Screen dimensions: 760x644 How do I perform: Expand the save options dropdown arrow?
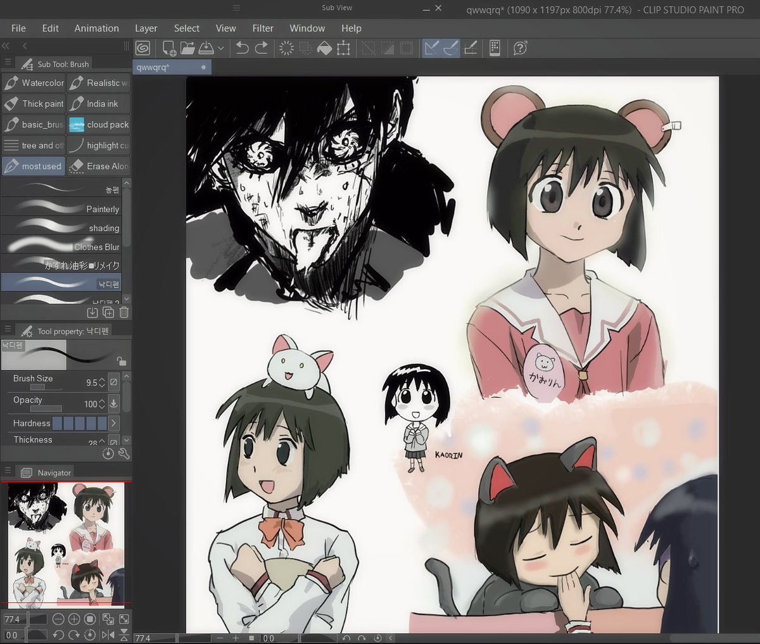(x=220, y=48)
